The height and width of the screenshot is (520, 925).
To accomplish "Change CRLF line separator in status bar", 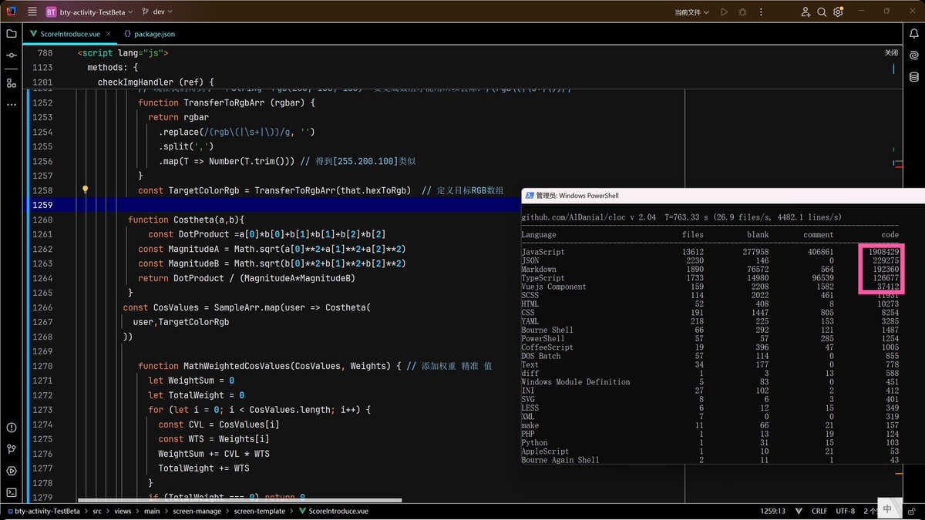I will pos(819,511).
